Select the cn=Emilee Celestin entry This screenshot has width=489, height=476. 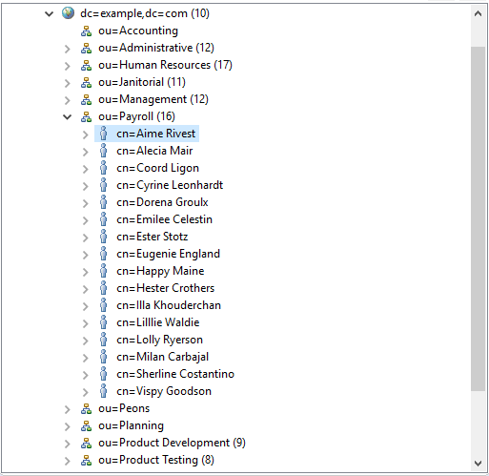[165, 219]
